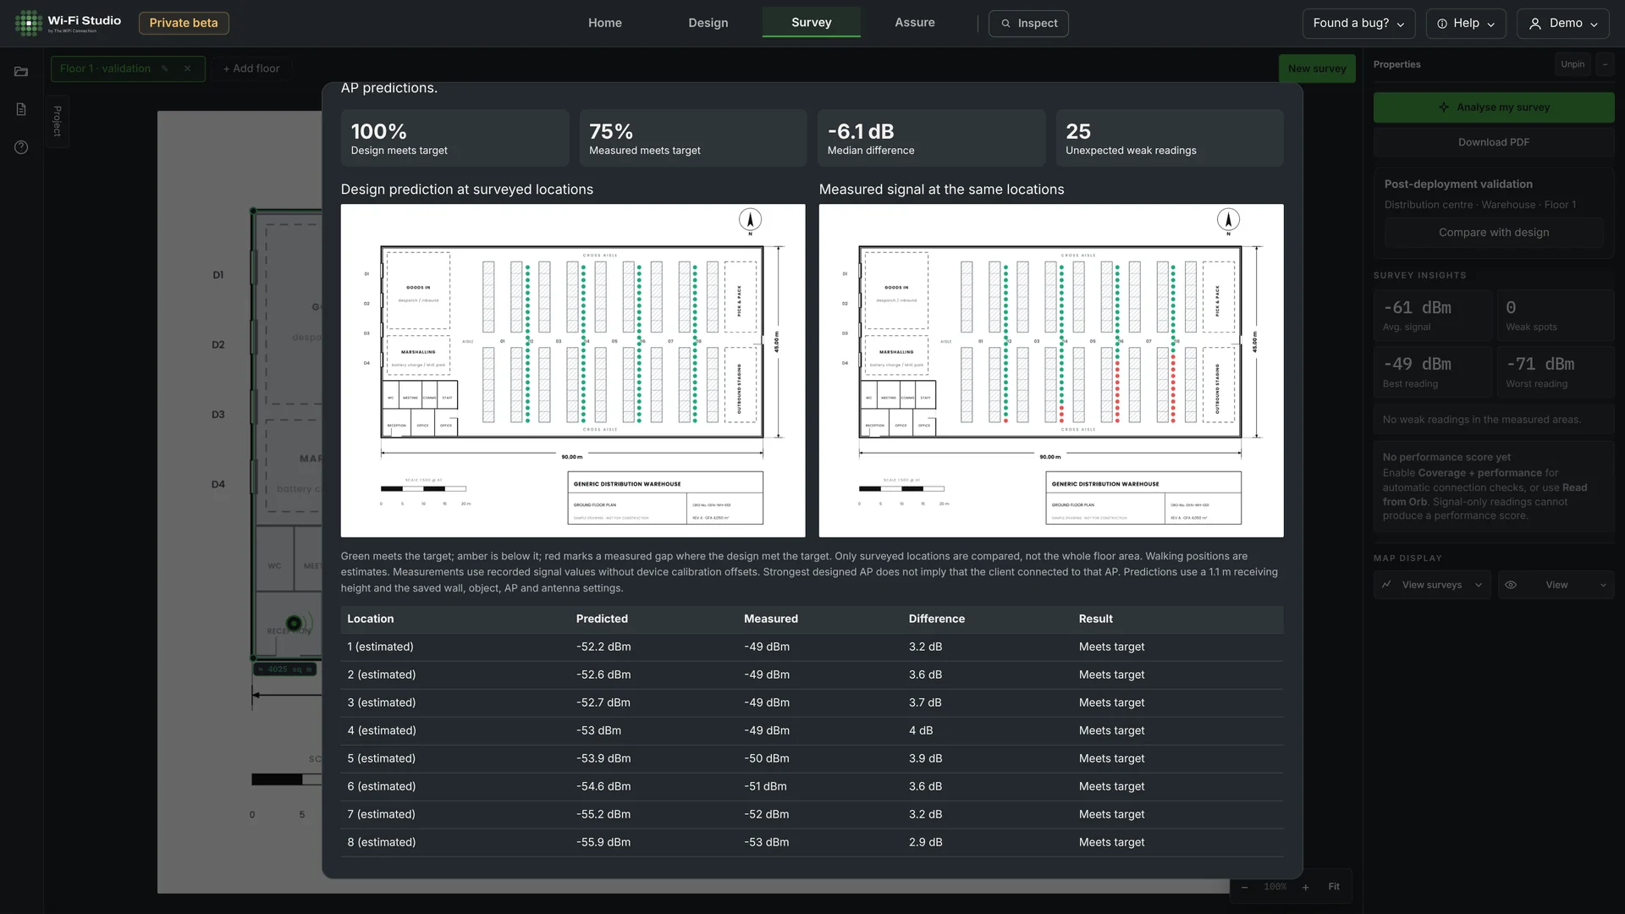This screenshot has height=914, width=1625.
Task: Expand the View map display dropdown chevron
Action: (1603, 585)
